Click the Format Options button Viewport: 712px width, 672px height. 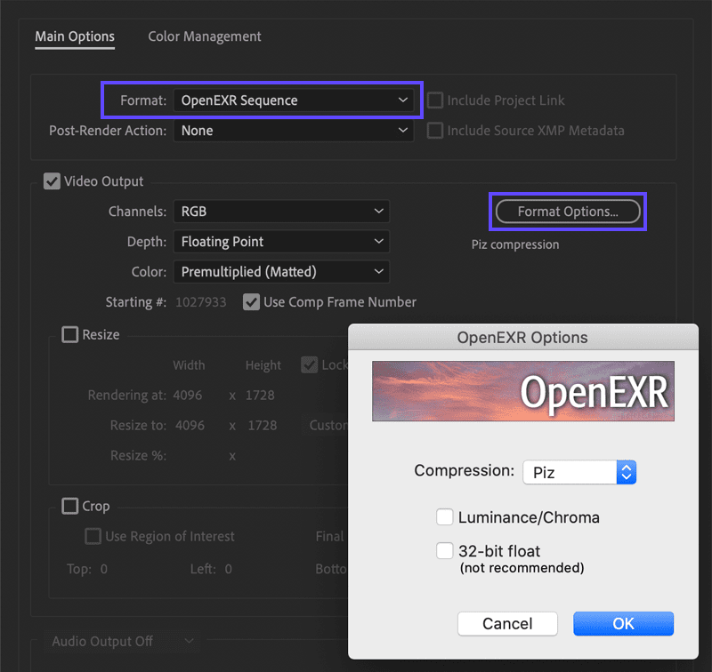click(x=567, y=212)
